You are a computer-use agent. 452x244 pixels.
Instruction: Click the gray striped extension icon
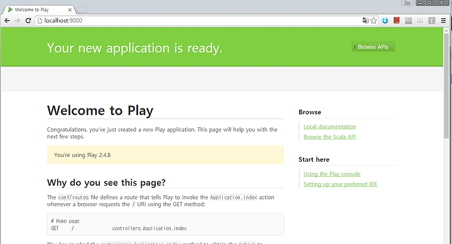pos(409,21)
